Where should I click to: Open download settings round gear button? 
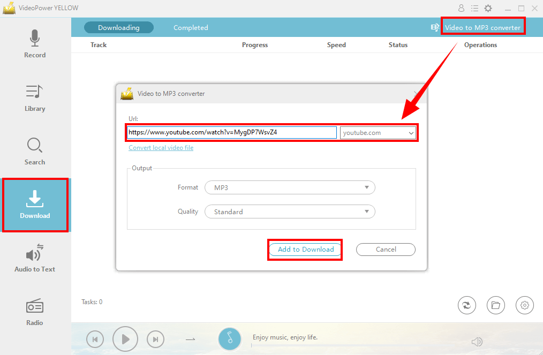(525, 305)
